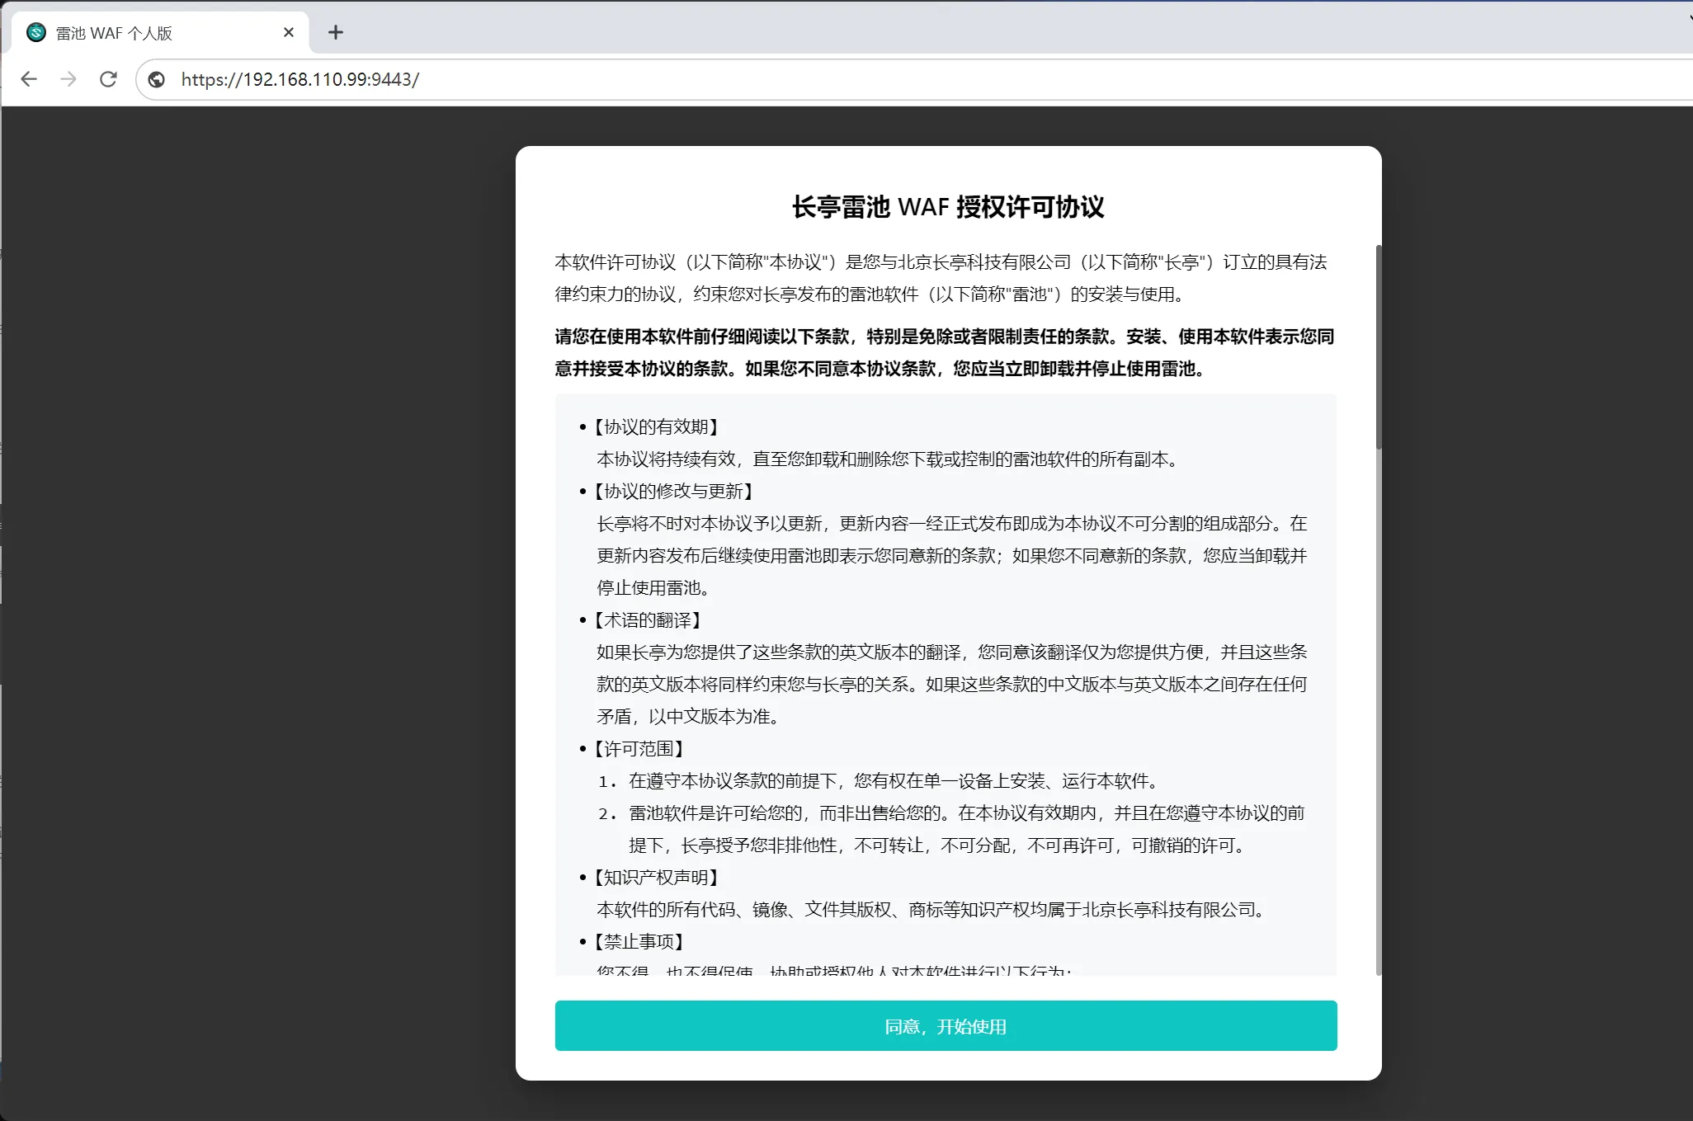The height and width of the screenshot is (1121, 1693).
Task: Click the 【协议的修改与更新】 heading
Action: point(674,491)
